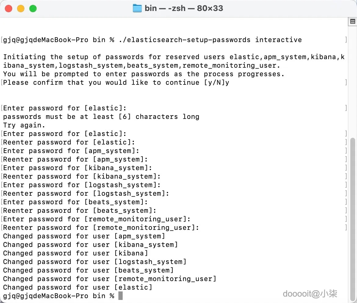Image resolution: width=357 pixels, height=303 pixels.
Task: Click "Changed password for user [beats_system]" line
Action: (88, 270)
